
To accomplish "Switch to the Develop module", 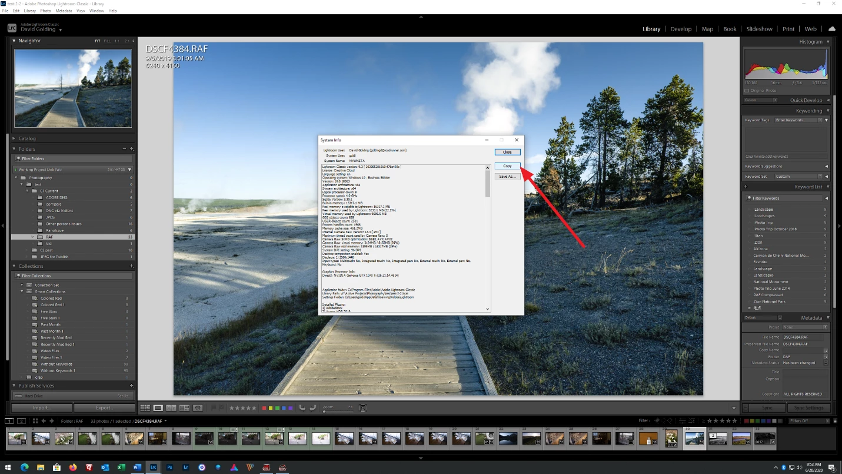I will (681, 29).
